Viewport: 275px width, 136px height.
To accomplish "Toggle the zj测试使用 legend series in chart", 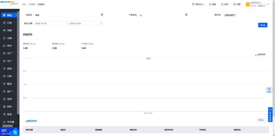I will click(x=260, y=55).
